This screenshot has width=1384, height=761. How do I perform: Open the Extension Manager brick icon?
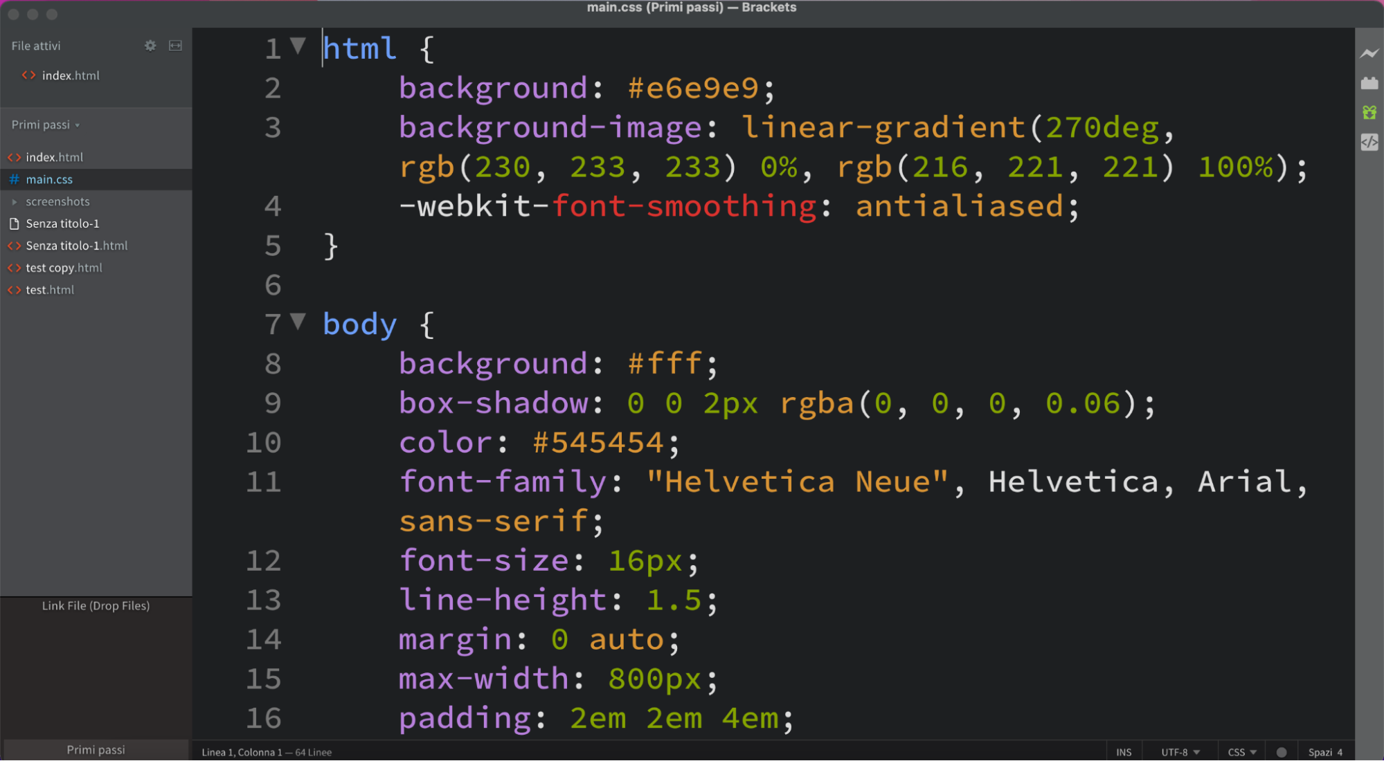(1369, 83)
